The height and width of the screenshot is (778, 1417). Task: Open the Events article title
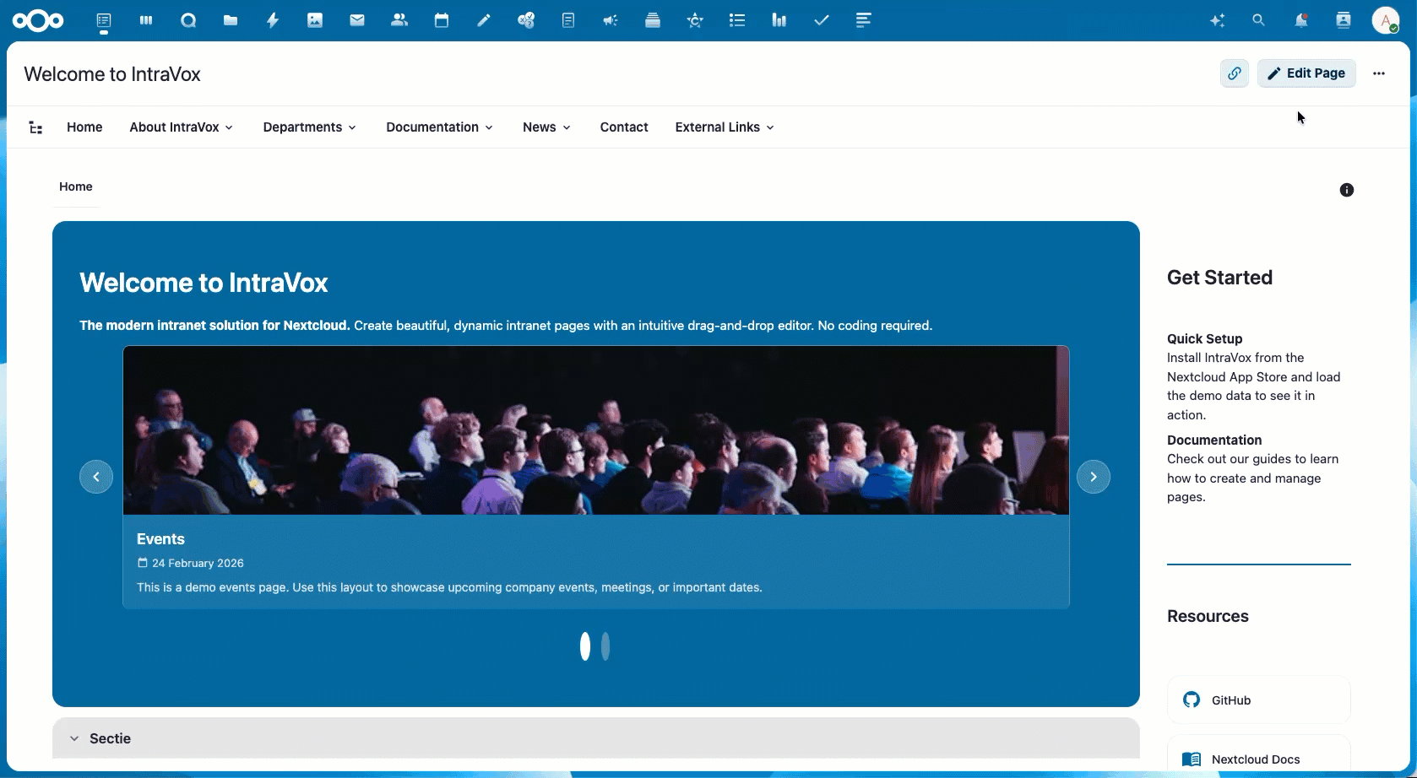point(160,539)
